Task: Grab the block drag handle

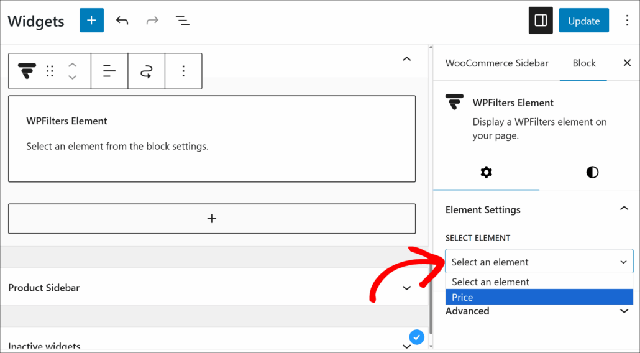Action: tap(50, 71)
